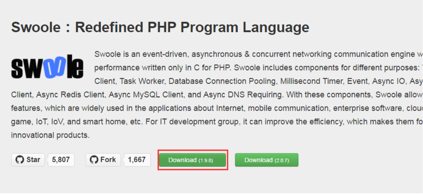
Task: Click the "Swoole: Redefined PHP Program Language" heading
Action: pyautogui.click(x=160, y=27)
